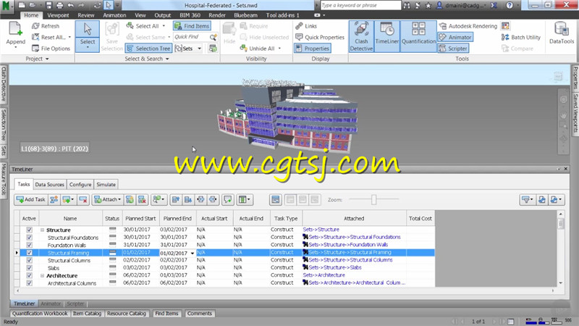The width and height of the screenshot is (579, 326).
Task: Open File Options
Action: pyautogui.click(x=51, y=49)
